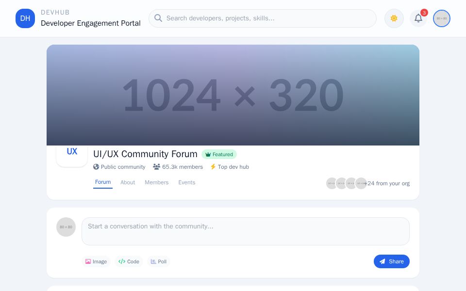
Task: Click inside the search developers bar
Action: (262, 18)
